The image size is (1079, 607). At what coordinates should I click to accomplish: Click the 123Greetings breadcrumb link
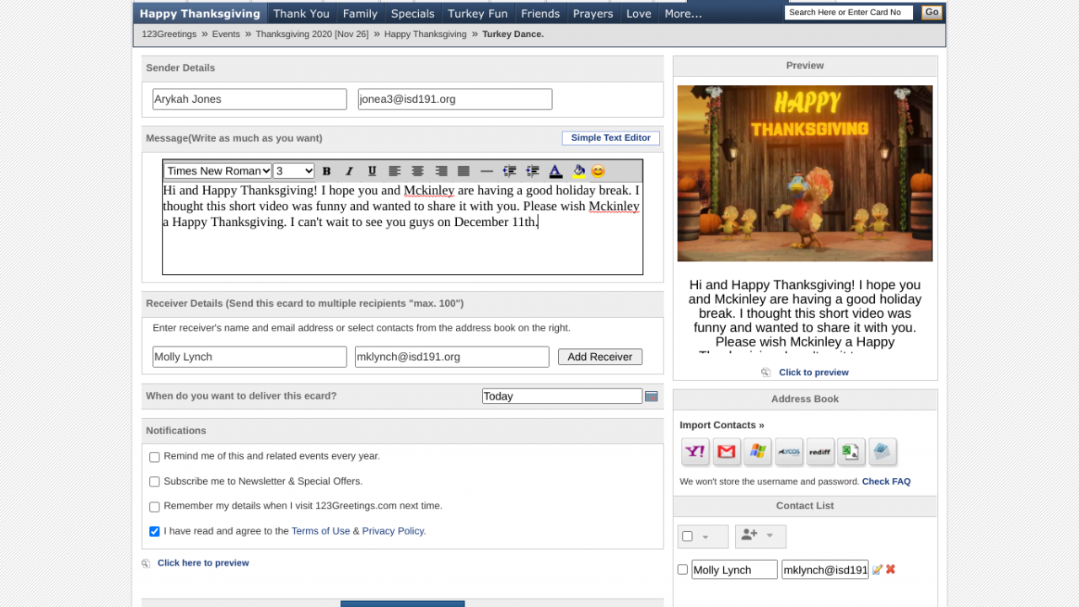(169, 35)
